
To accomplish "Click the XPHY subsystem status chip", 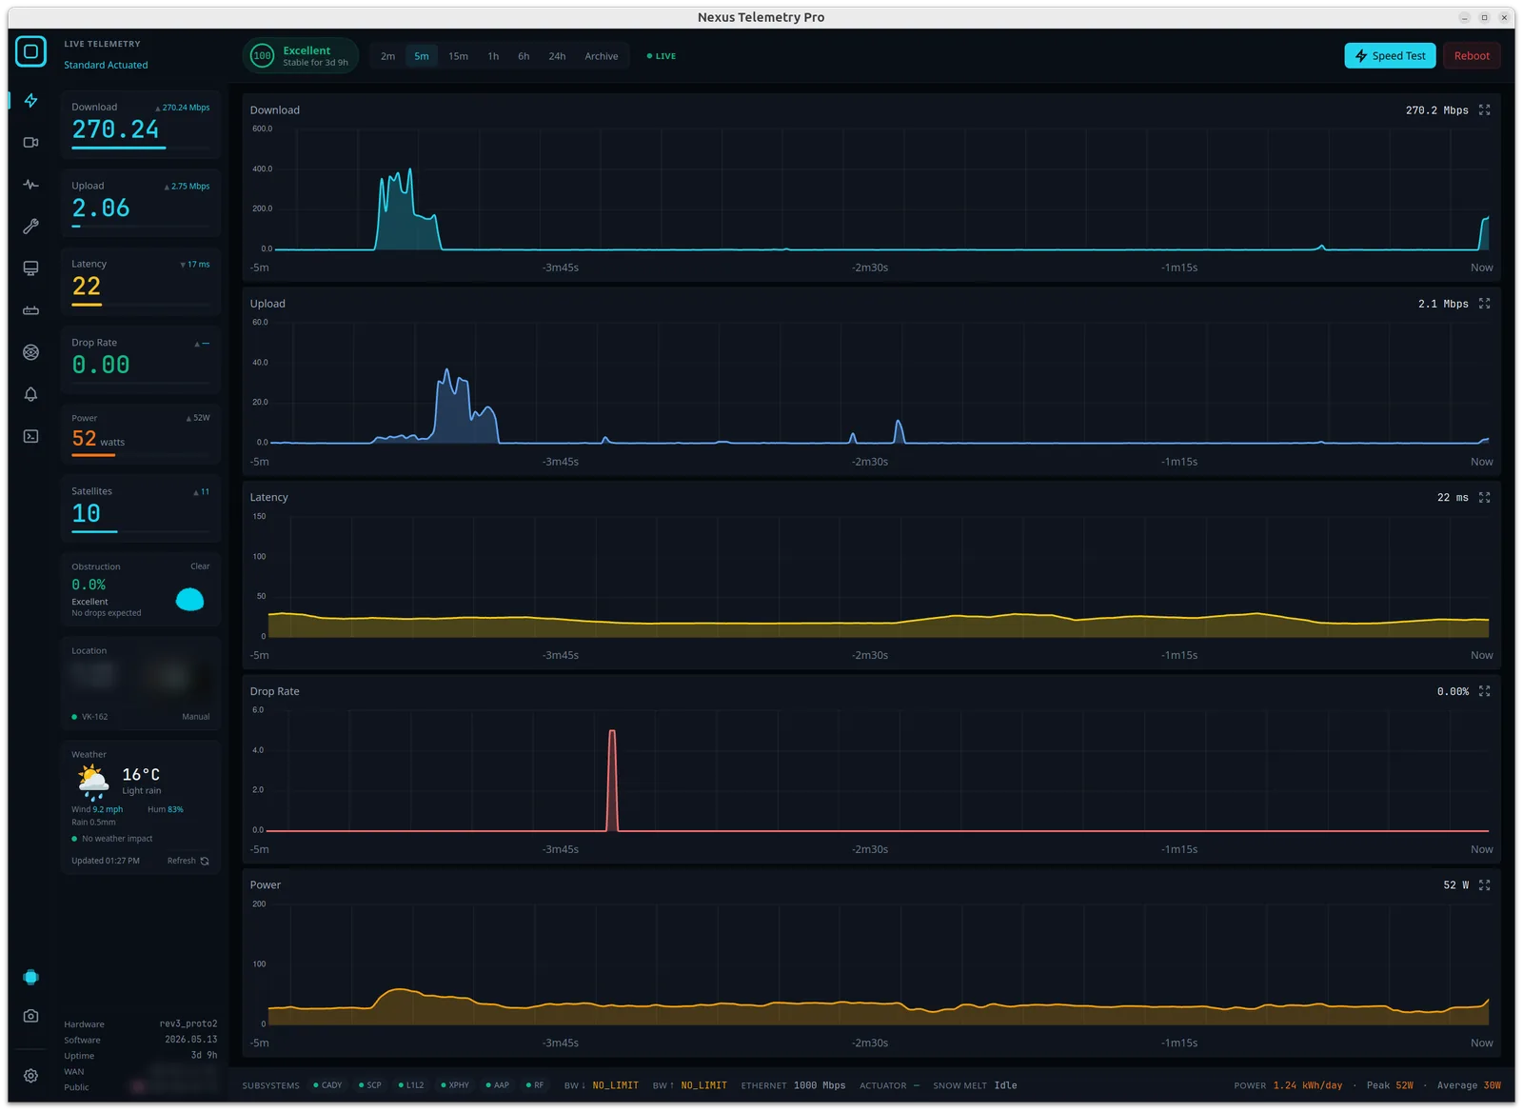I will tap(455, 1085).
